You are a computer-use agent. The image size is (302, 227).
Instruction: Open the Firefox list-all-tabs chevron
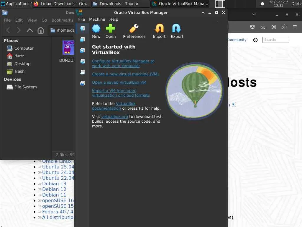(254, 14)
